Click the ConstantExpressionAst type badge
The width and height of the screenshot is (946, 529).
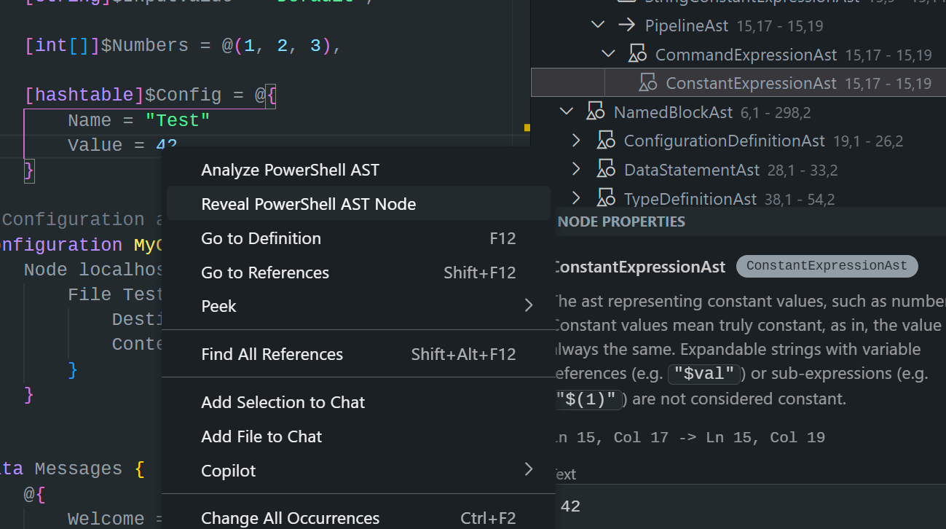tap(827, 266)
